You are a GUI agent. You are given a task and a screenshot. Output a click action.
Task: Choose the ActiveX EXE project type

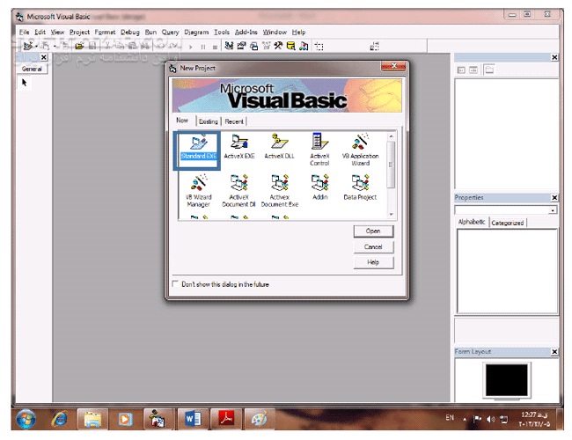point(238,143)
